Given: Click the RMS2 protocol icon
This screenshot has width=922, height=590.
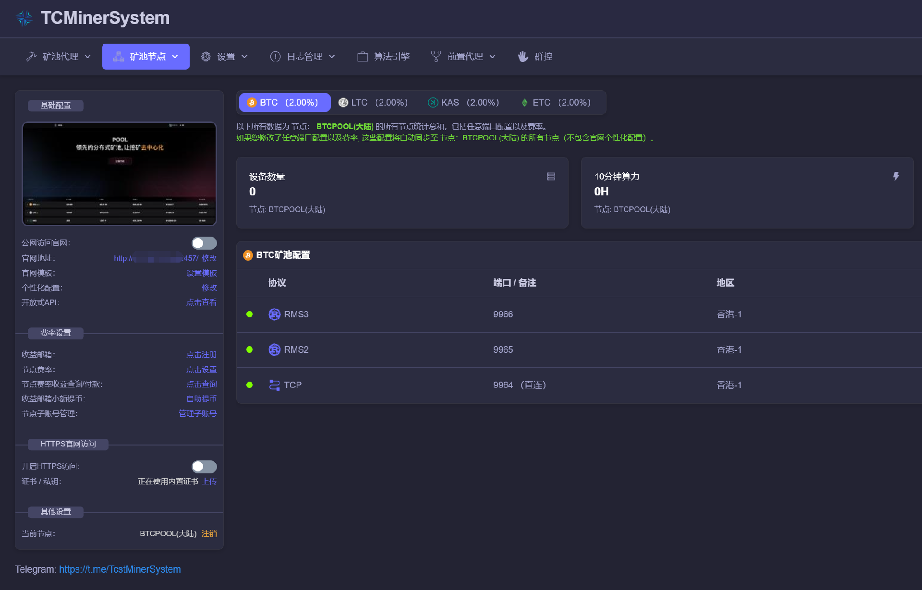Looking at the screenshot, I should [x=274, y=349].
